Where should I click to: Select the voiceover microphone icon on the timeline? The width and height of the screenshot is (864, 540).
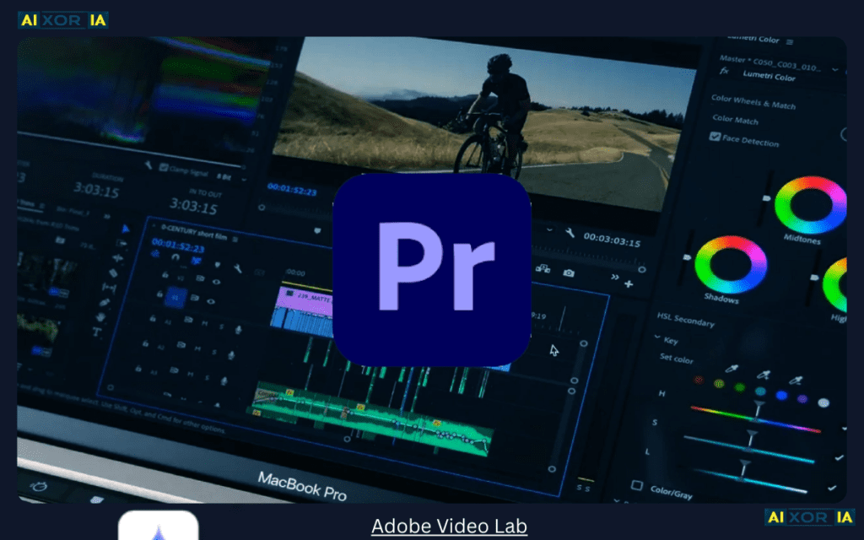point(237,330)
